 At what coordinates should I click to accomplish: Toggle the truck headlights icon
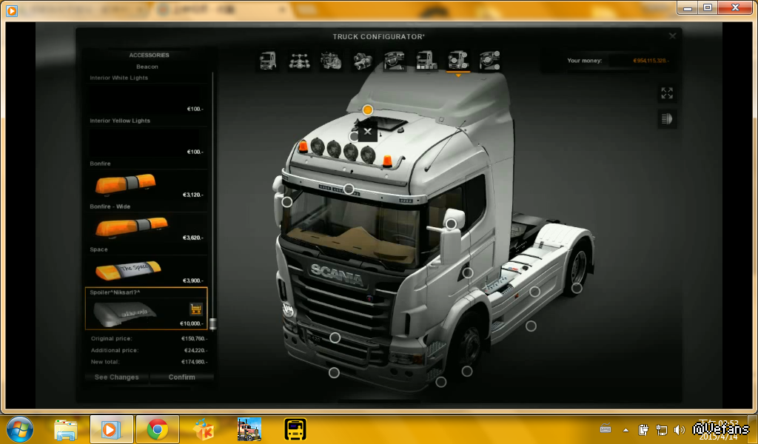click(667, 119)
